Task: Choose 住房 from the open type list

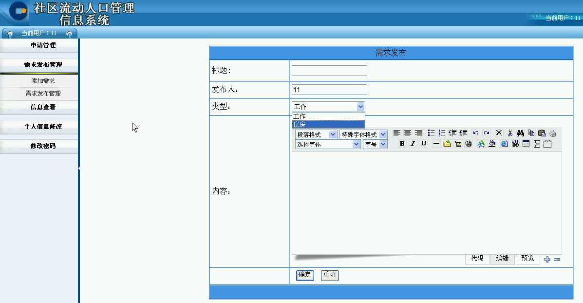Action: pos(328,125)
